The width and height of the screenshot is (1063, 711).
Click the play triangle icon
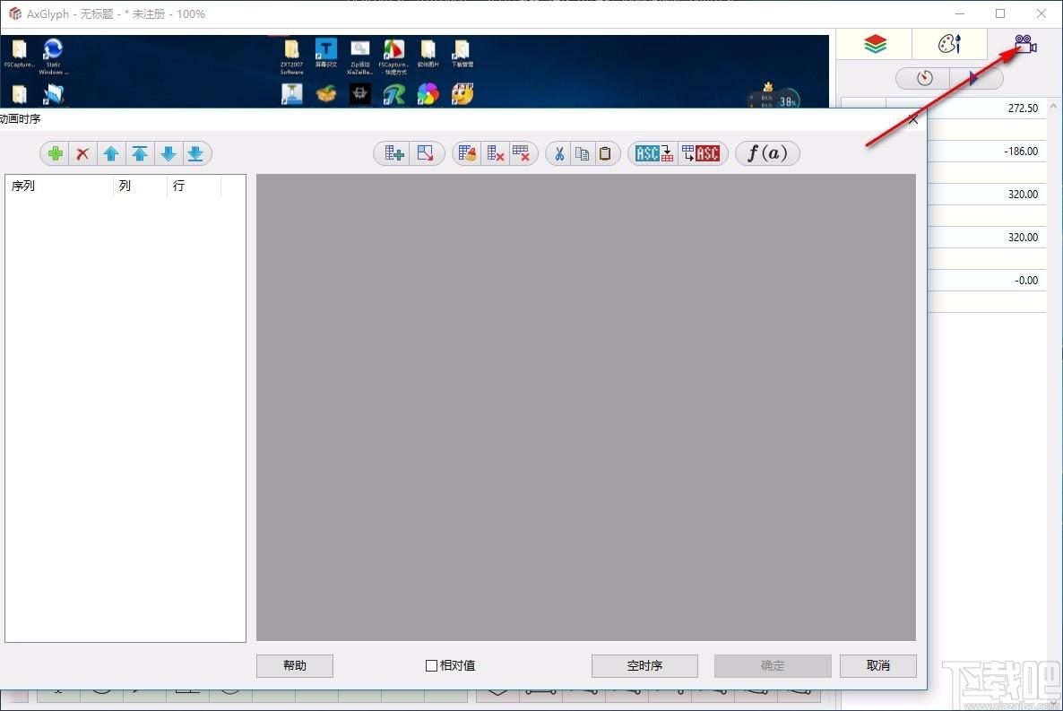(x=973, y=78)
